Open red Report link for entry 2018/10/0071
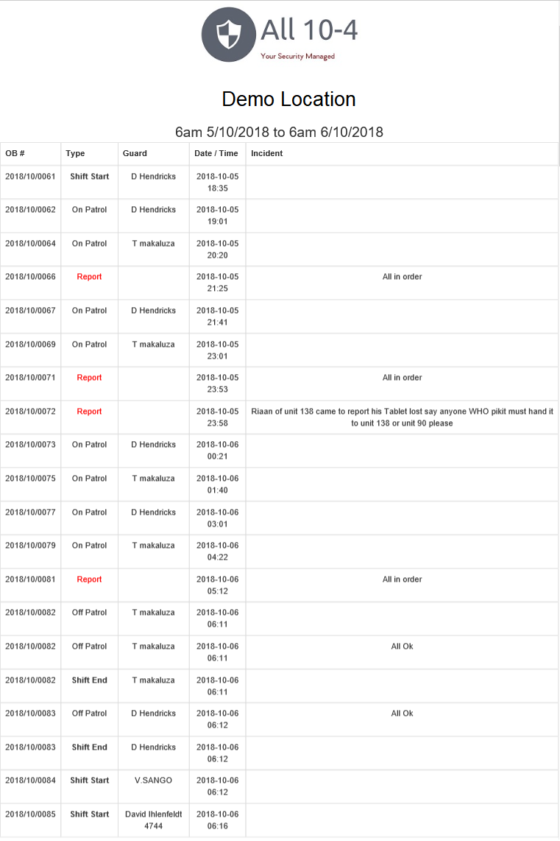Screen dimensions: 560x841 tap(89, 378)
